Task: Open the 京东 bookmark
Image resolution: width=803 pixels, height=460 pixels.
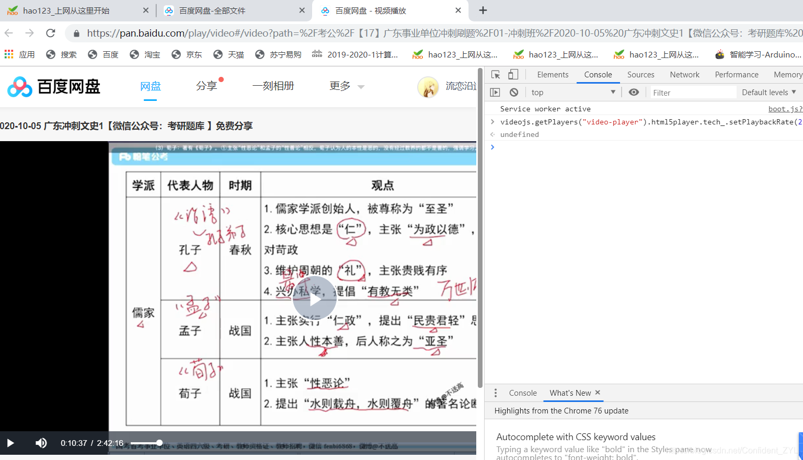Action: click(x=187, y=54)
